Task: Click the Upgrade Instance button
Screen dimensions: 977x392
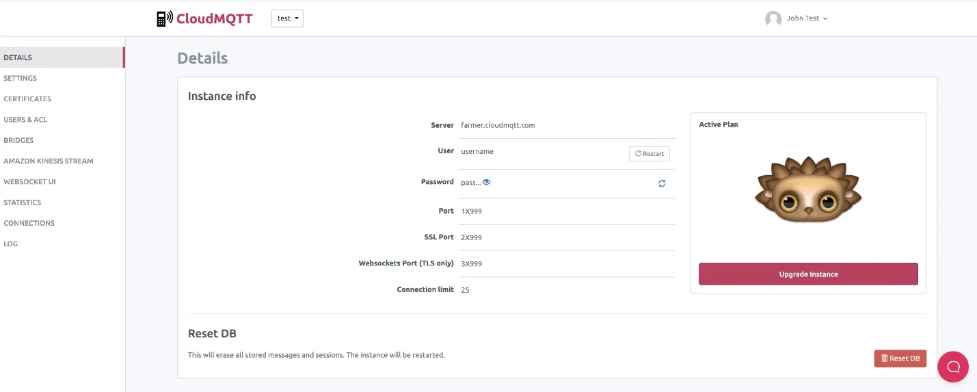Action: coord(808,274)
